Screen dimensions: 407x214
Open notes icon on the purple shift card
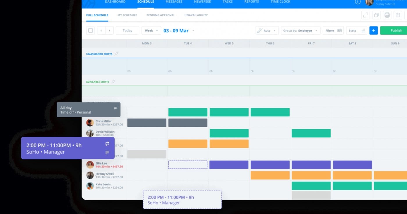click(107, 152)
